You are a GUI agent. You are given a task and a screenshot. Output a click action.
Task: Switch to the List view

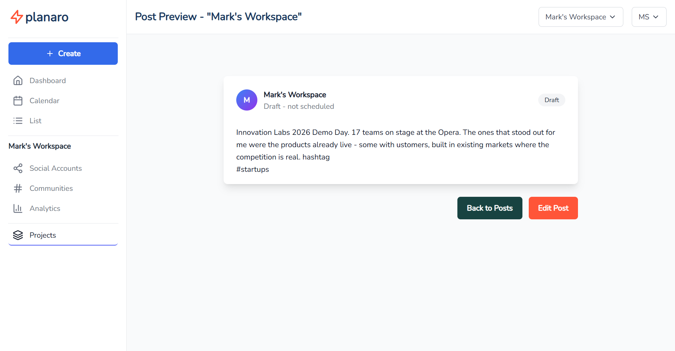click(x=63, y=121)
